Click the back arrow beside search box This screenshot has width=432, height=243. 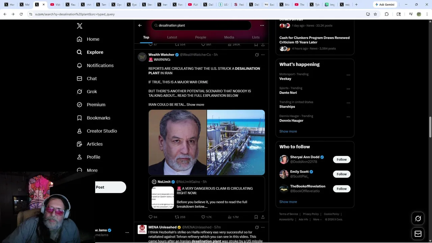coord(140,25)
